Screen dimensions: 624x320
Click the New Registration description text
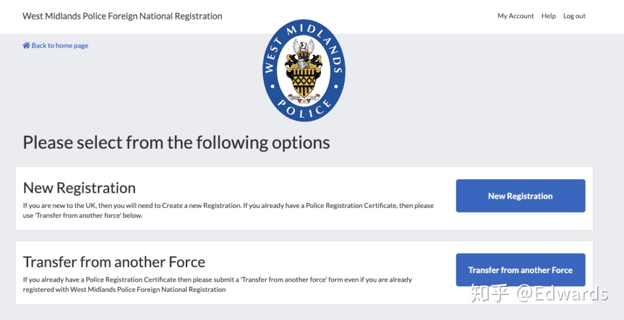[x=228, y=210]
